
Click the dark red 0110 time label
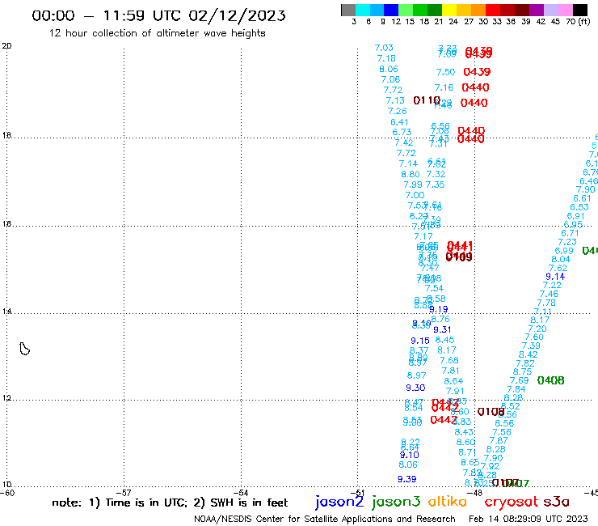427,100
